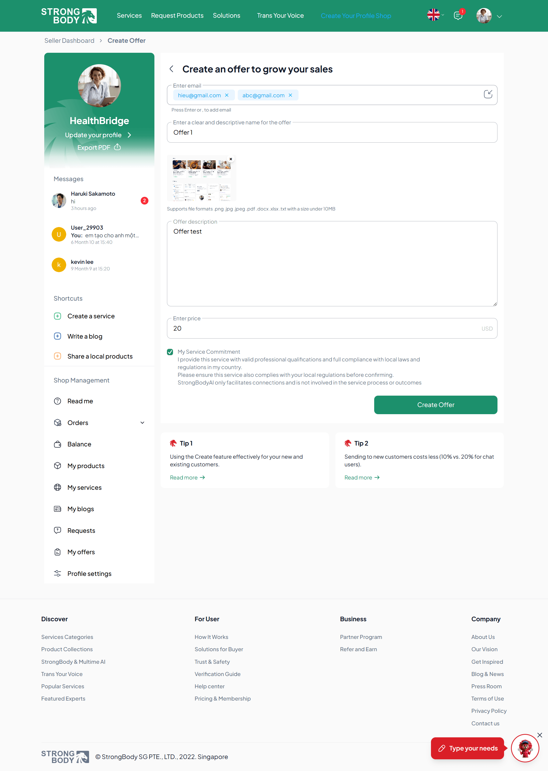Click the green Create Offer button
The image size is (548, 771).
pos(436,405)
